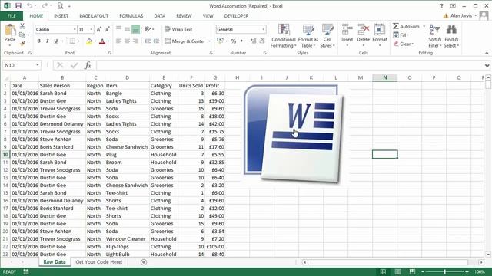
Task: Toggle Wrap Text
Action: click(x=178, y=29)
